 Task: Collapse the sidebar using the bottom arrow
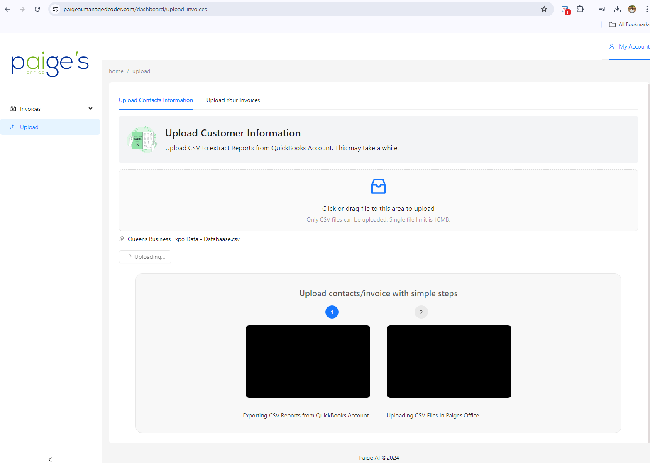pos(50,459)
